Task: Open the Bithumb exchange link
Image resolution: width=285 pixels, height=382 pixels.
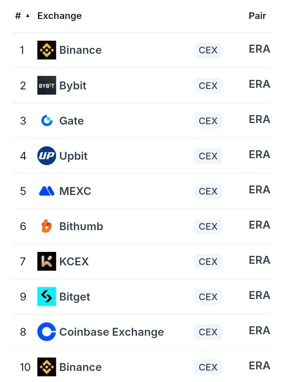Action: pyautogui.click(x=81, y=226)
